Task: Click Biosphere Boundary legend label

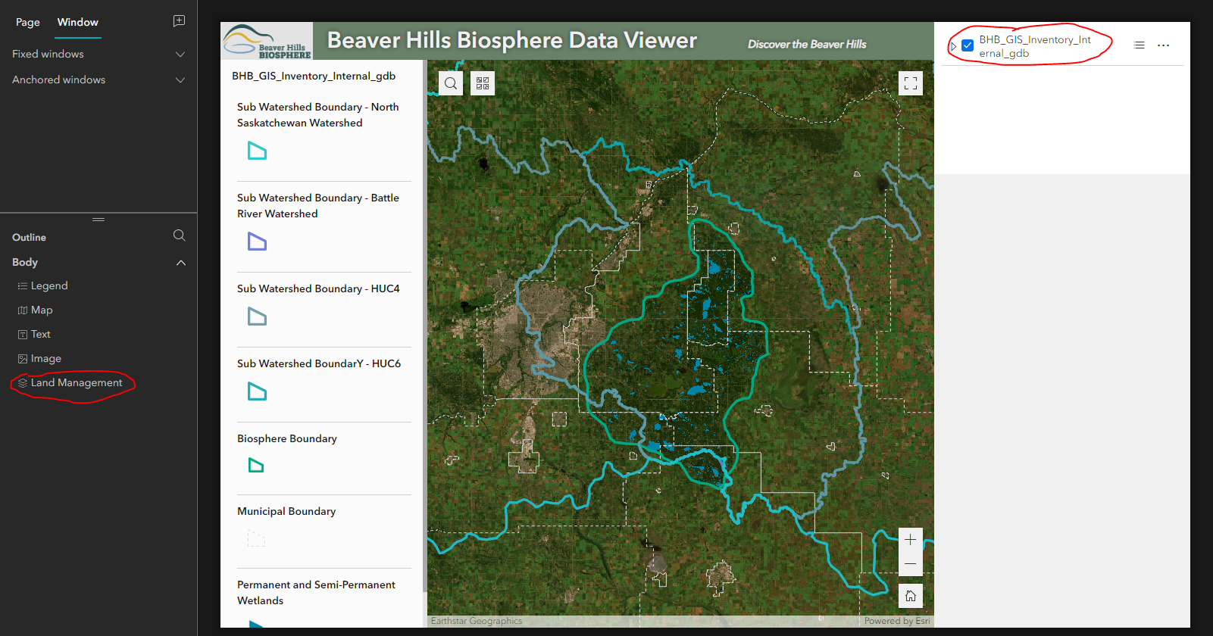Action: (287, 439)
